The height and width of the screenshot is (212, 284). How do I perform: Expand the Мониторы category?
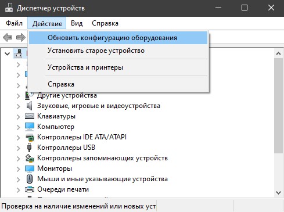click(18, 169)
